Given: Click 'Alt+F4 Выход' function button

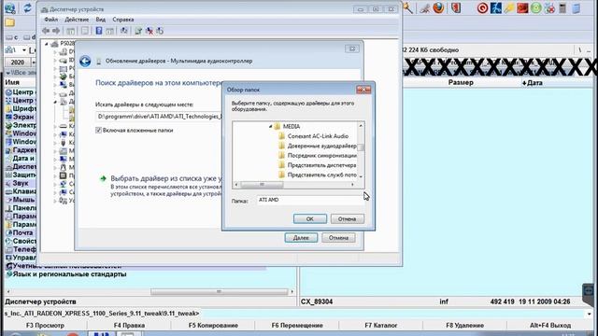Looking at the screenshot, I should point(550,326).
